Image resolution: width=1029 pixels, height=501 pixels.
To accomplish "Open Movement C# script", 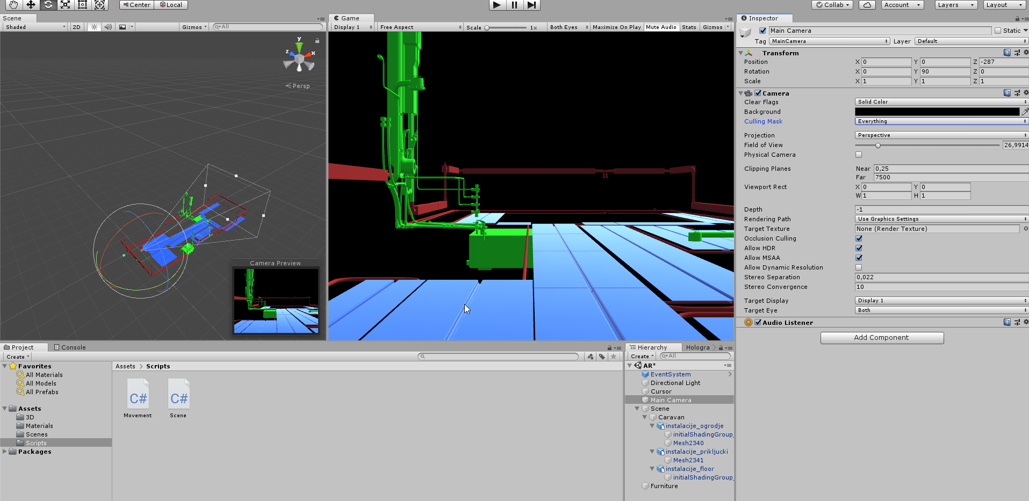I will click(x=138, y=398).
